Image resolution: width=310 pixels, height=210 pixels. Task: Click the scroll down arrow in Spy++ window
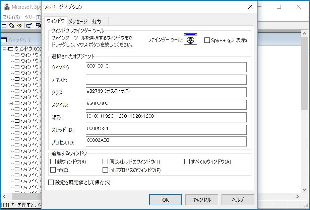point(304,189)
